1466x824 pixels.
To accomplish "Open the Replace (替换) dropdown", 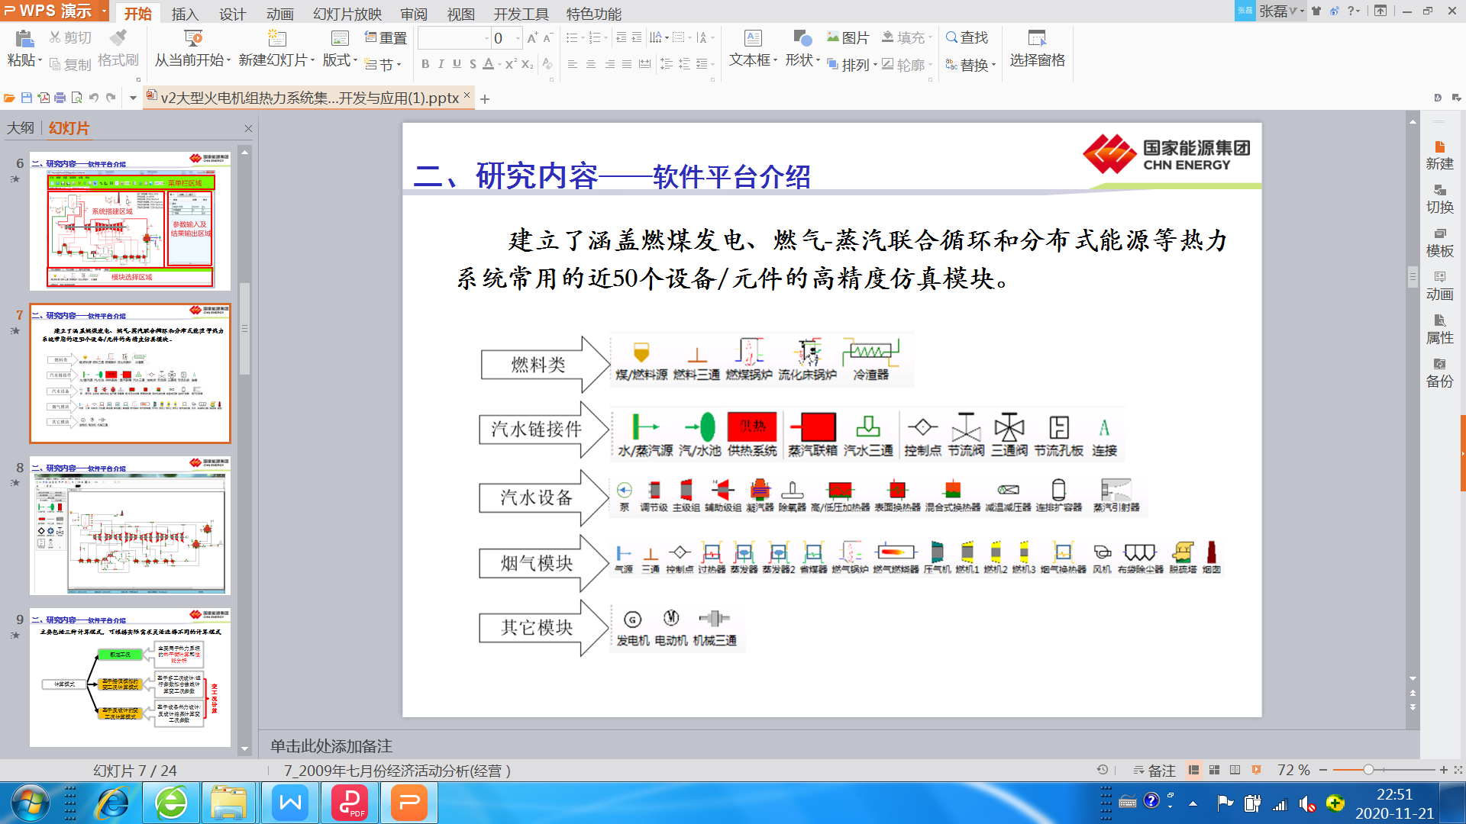I will [970, 65].
